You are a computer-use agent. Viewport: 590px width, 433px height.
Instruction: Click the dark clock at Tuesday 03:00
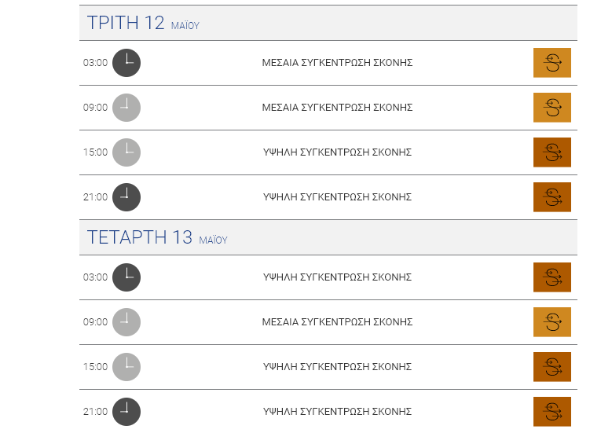tap(126, 63)
